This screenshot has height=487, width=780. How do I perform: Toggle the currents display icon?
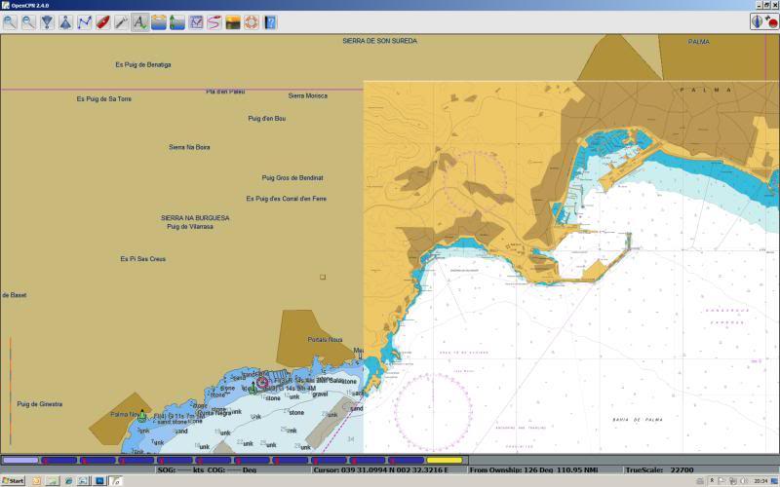click(177, 21)
